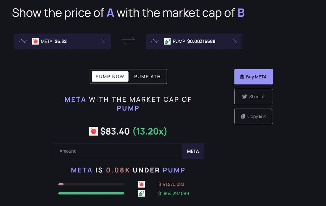
Task: Clear META selection with X icon
Action: [x=103, y=41]
